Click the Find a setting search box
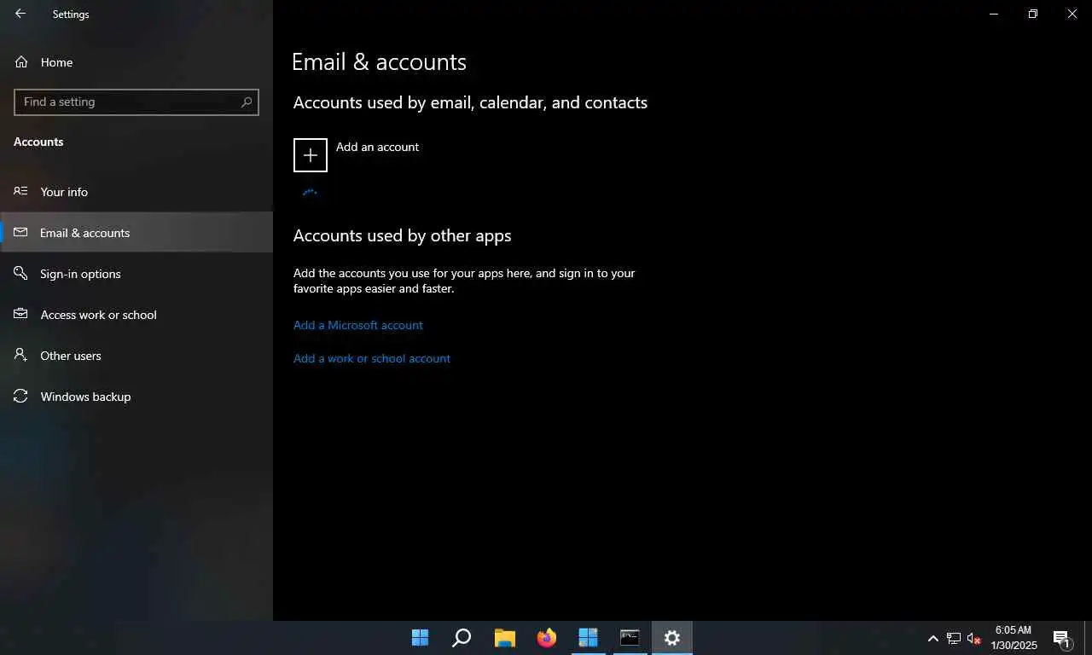 [136, 101]
